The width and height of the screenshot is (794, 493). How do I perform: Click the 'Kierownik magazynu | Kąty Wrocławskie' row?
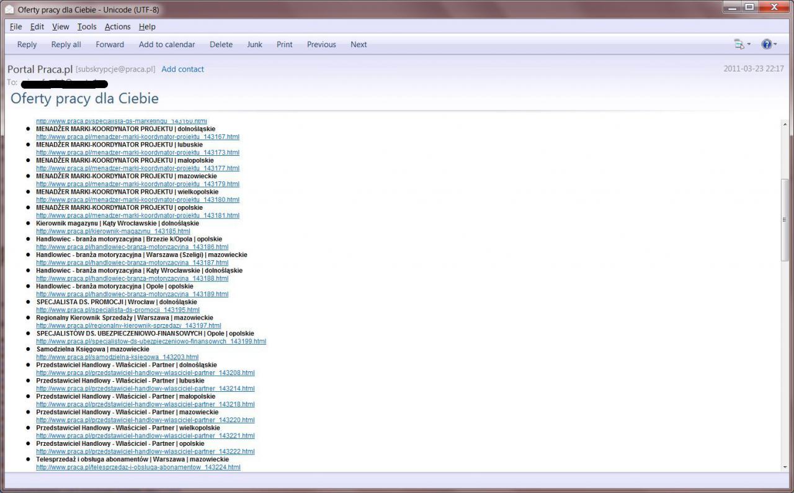(117, 223)
